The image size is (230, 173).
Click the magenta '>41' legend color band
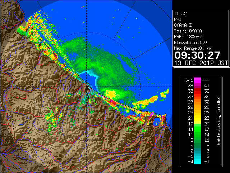(x=198, y=80)
